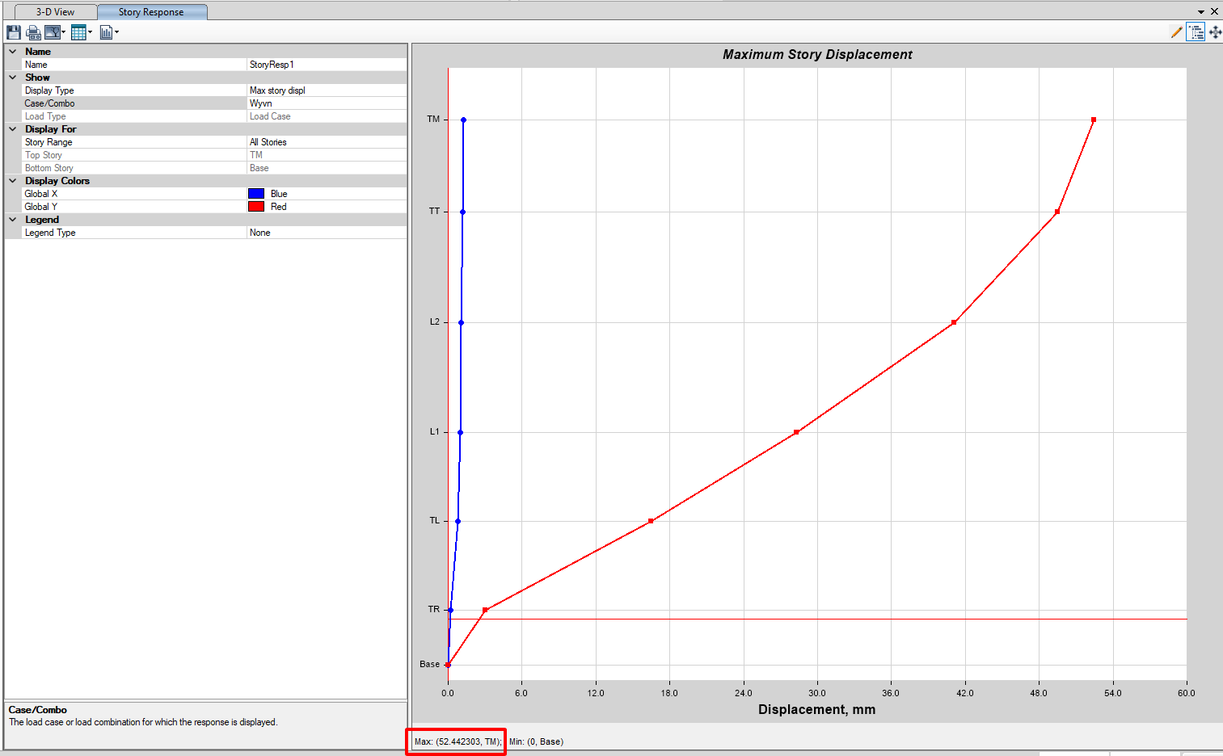Open the window tab list dropdown arrow

click(x=1201, y=12)
